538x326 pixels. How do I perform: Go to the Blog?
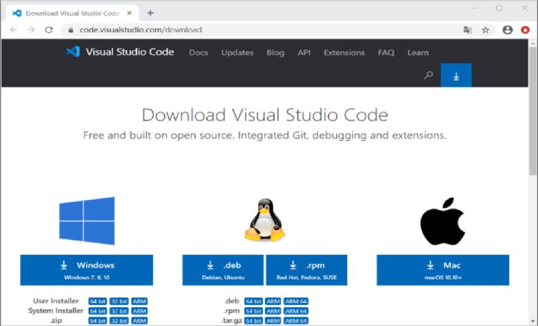(x=275, y=53)
